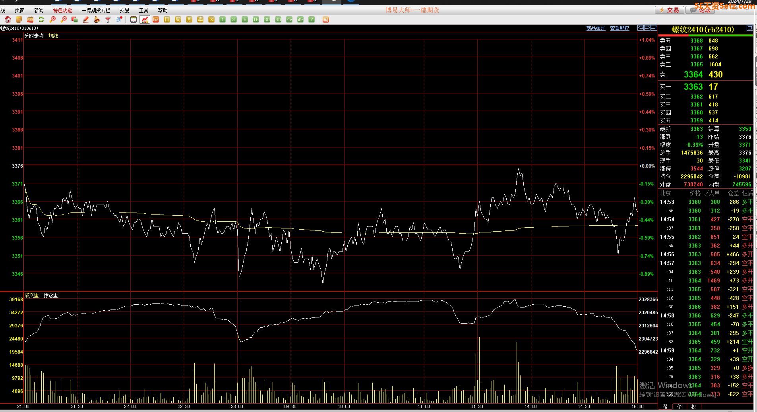The width and height of the screenshot is (757, 412).
Task: Switch to the 15-minute chart period
Action: pos(256,19)
